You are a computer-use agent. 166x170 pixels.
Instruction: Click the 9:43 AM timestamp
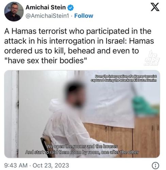pyautogui.click(x=16, y=165)
